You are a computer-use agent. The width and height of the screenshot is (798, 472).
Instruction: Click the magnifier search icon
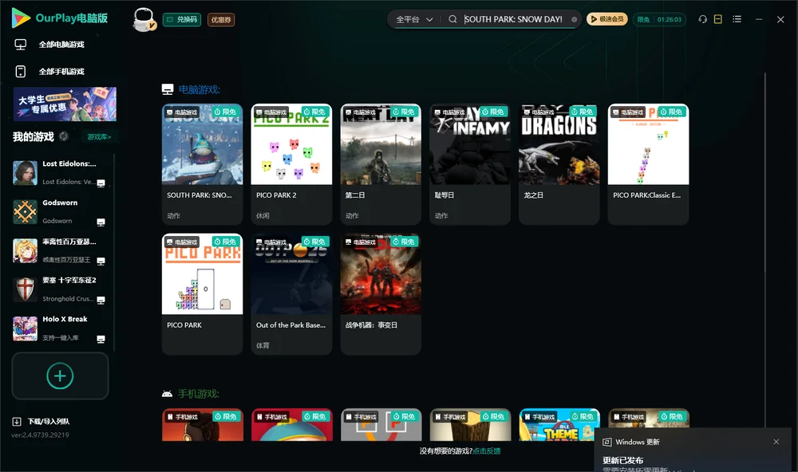452,19
